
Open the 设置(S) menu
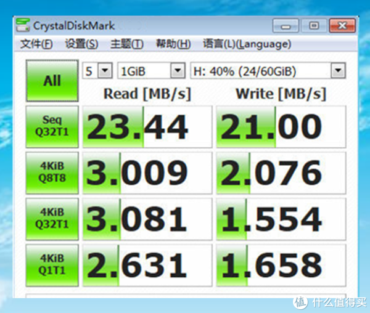[81, 44]
